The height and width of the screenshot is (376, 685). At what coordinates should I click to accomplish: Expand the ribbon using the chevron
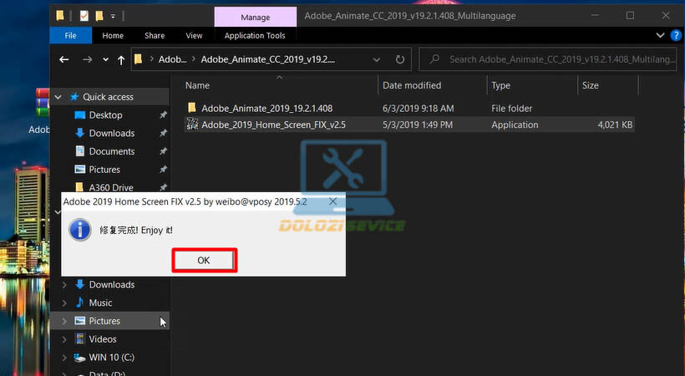click(658, 36)
